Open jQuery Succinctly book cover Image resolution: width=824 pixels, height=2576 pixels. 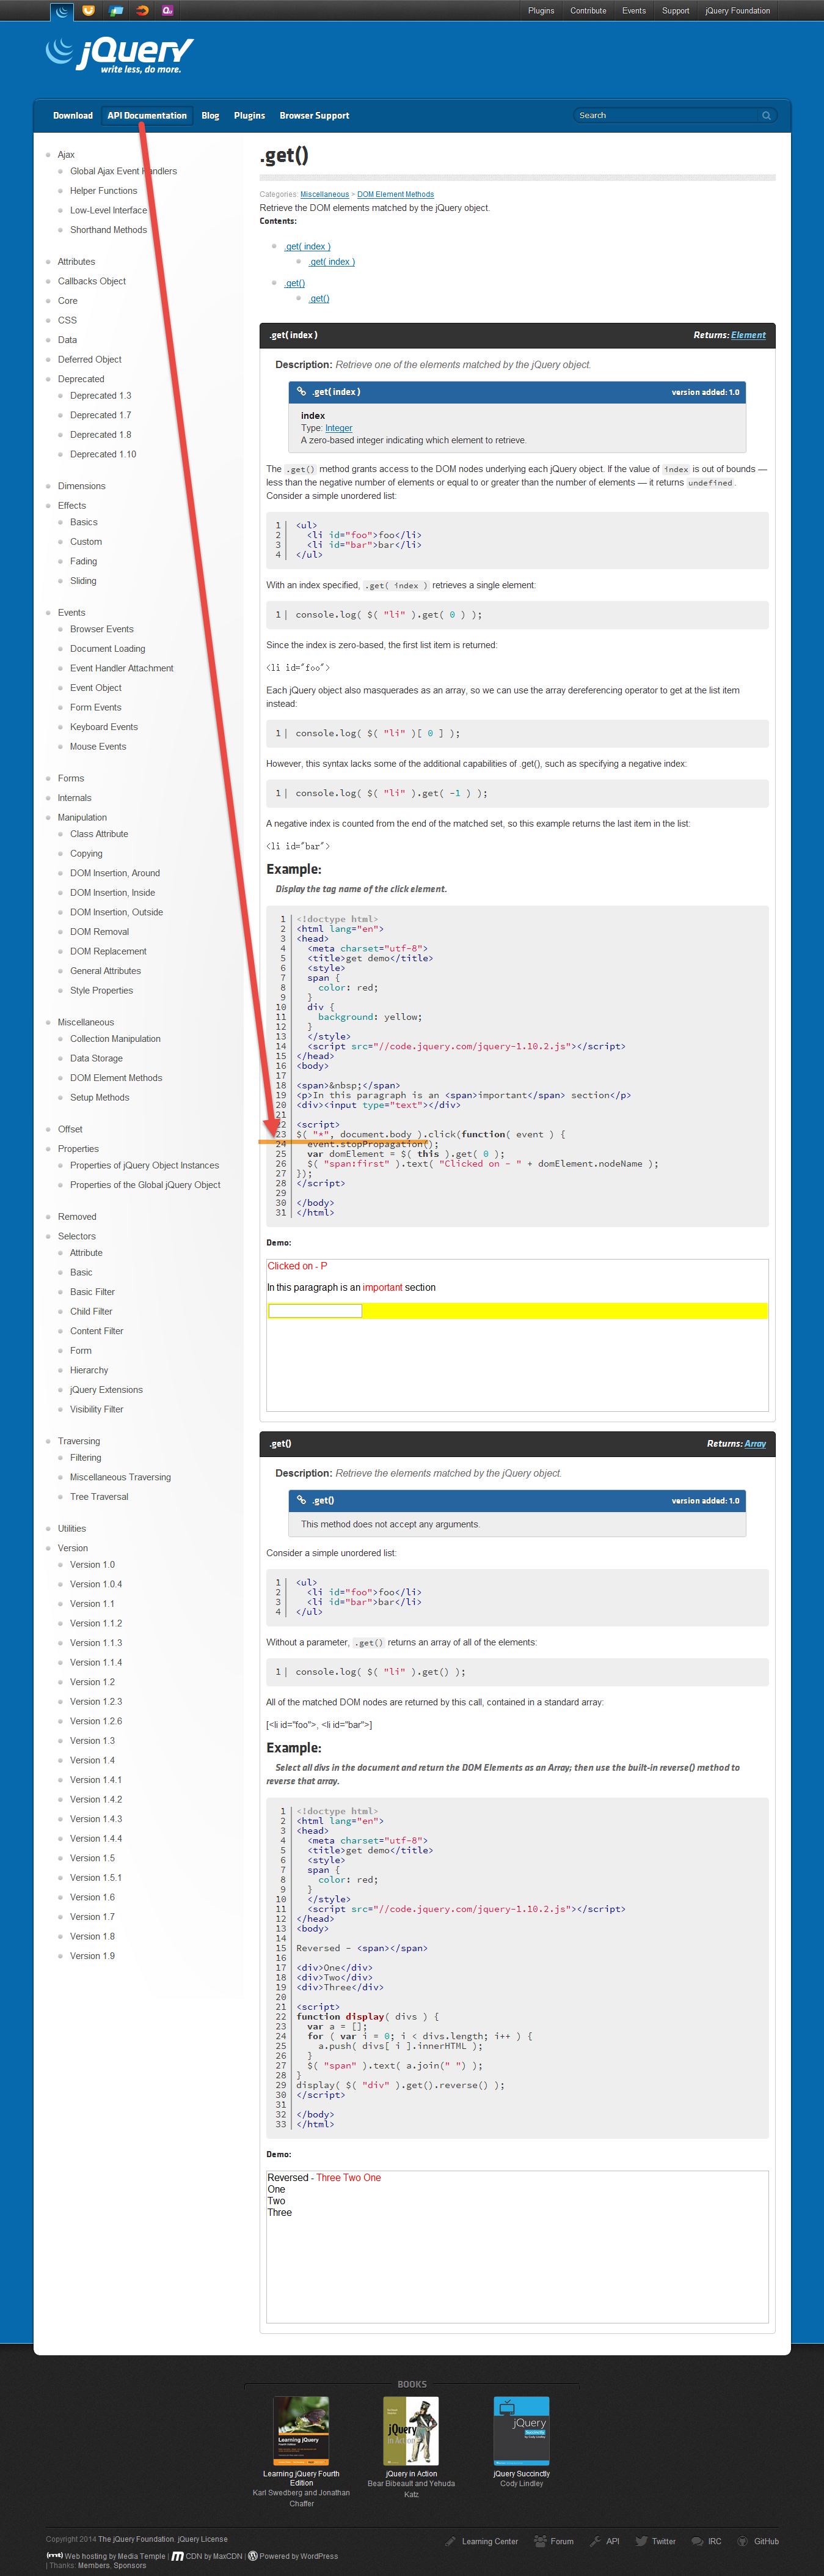[x=522, y=2431]
